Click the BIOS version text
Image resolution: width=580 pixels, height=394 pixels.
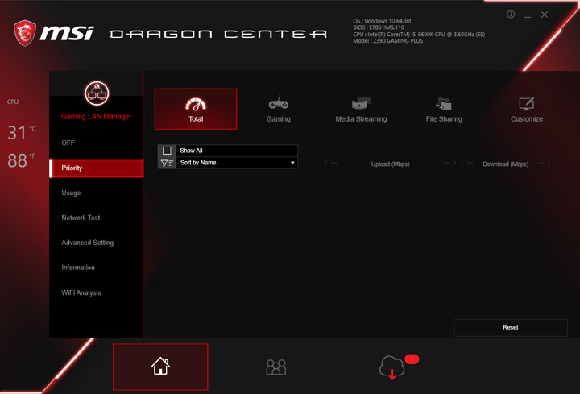tap(379, 27)
